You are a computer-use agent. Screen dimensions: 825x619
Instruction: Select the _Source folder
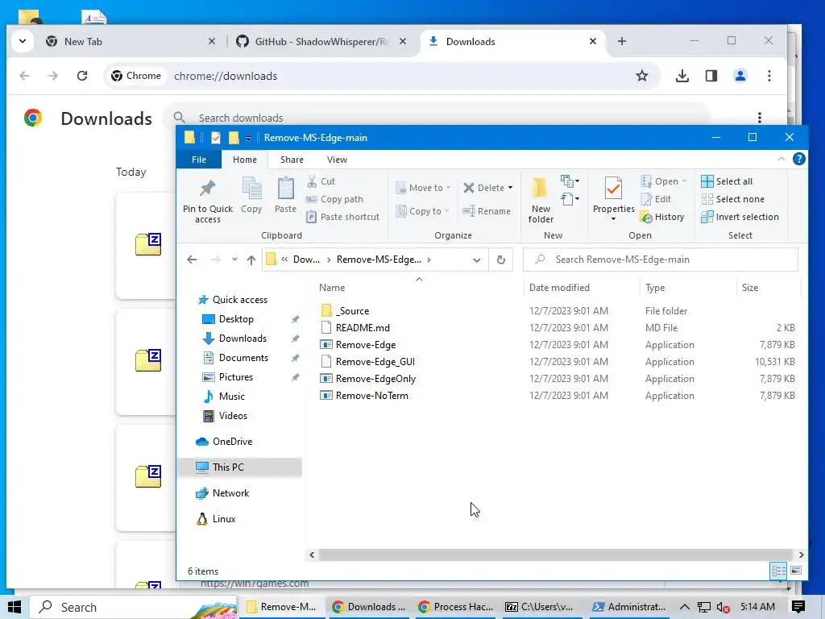pos(353,311)
